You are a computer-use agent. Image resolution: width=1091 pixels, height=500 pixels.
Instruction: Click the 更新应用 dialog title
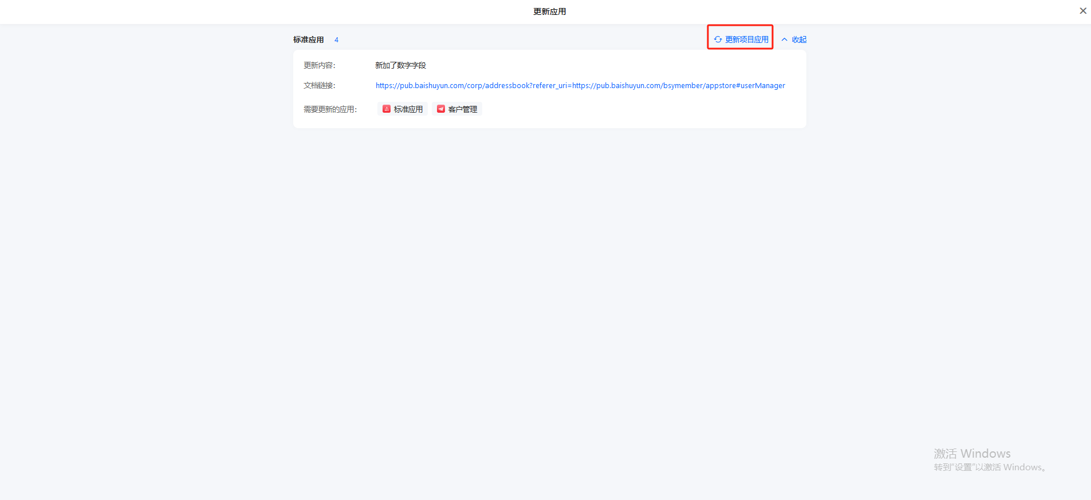tap(550, 11)
